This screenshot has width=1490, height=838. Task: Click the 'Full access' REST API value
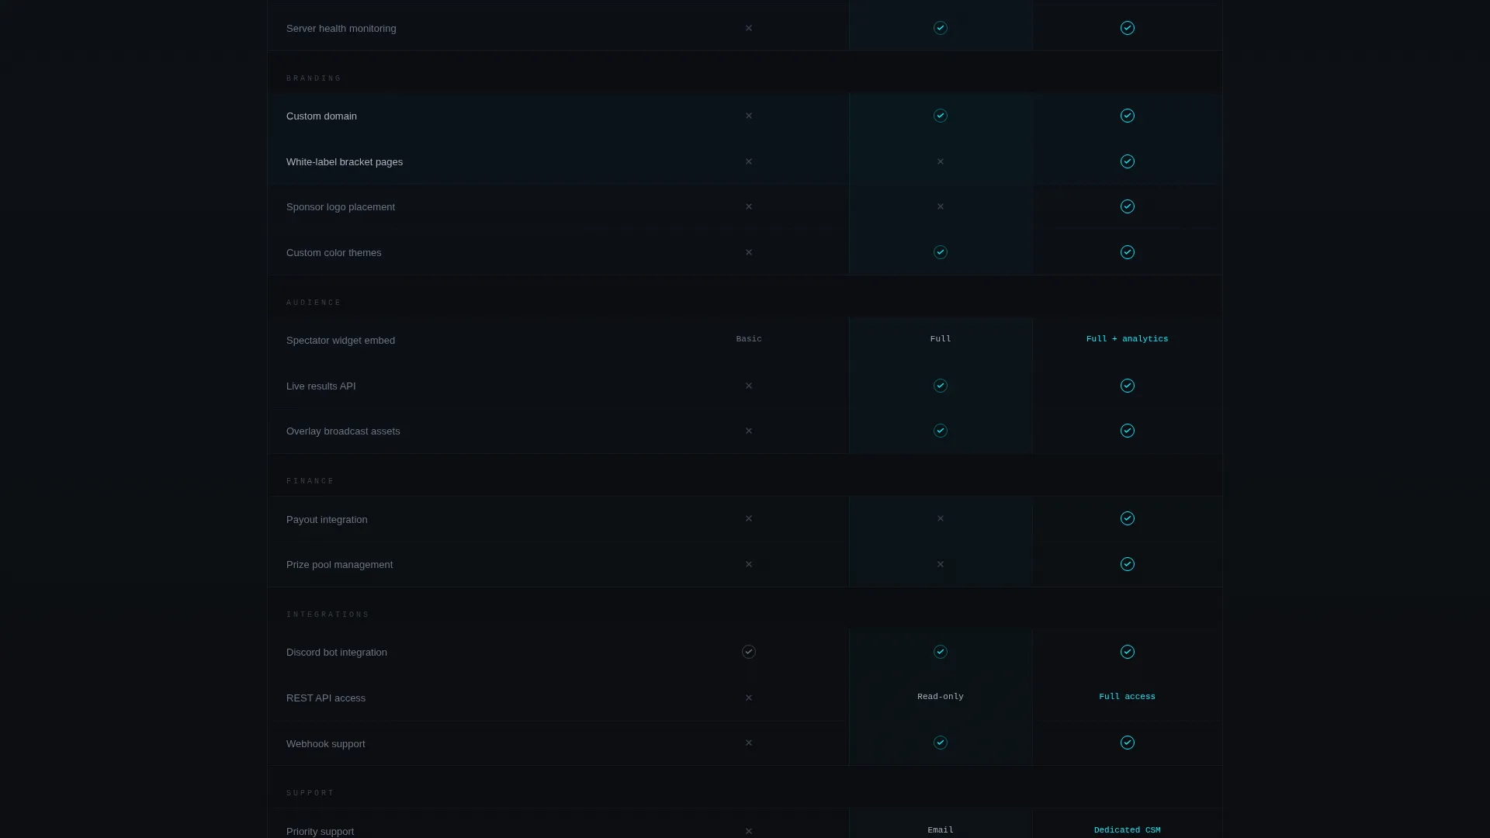coord(1128,697)
